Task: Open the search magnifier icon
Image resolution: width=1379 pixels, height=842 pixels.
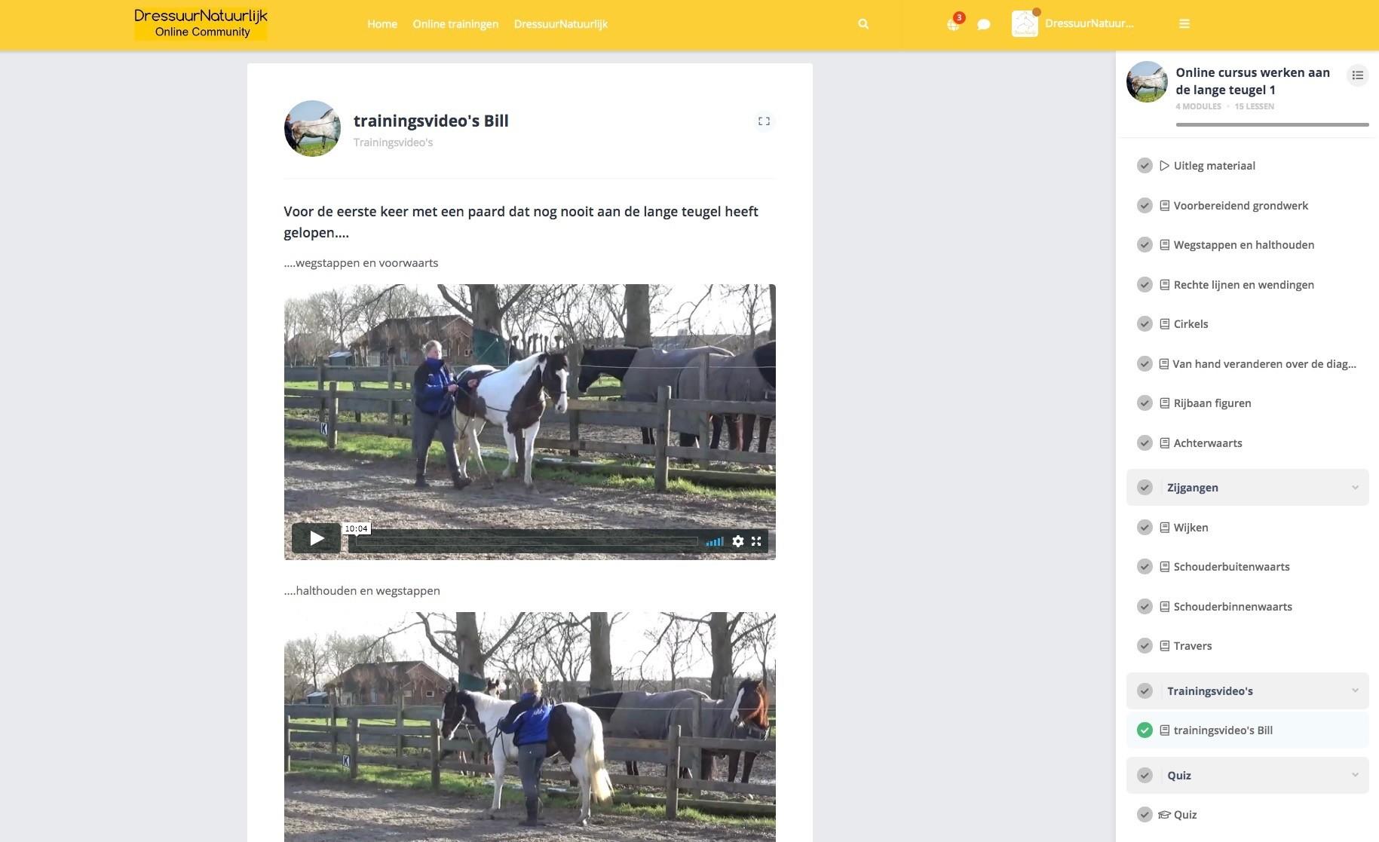Action: (863, 24)
